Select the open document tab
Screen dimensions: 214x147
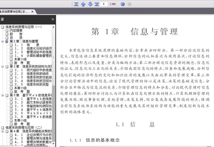click(x=17, y=12)
